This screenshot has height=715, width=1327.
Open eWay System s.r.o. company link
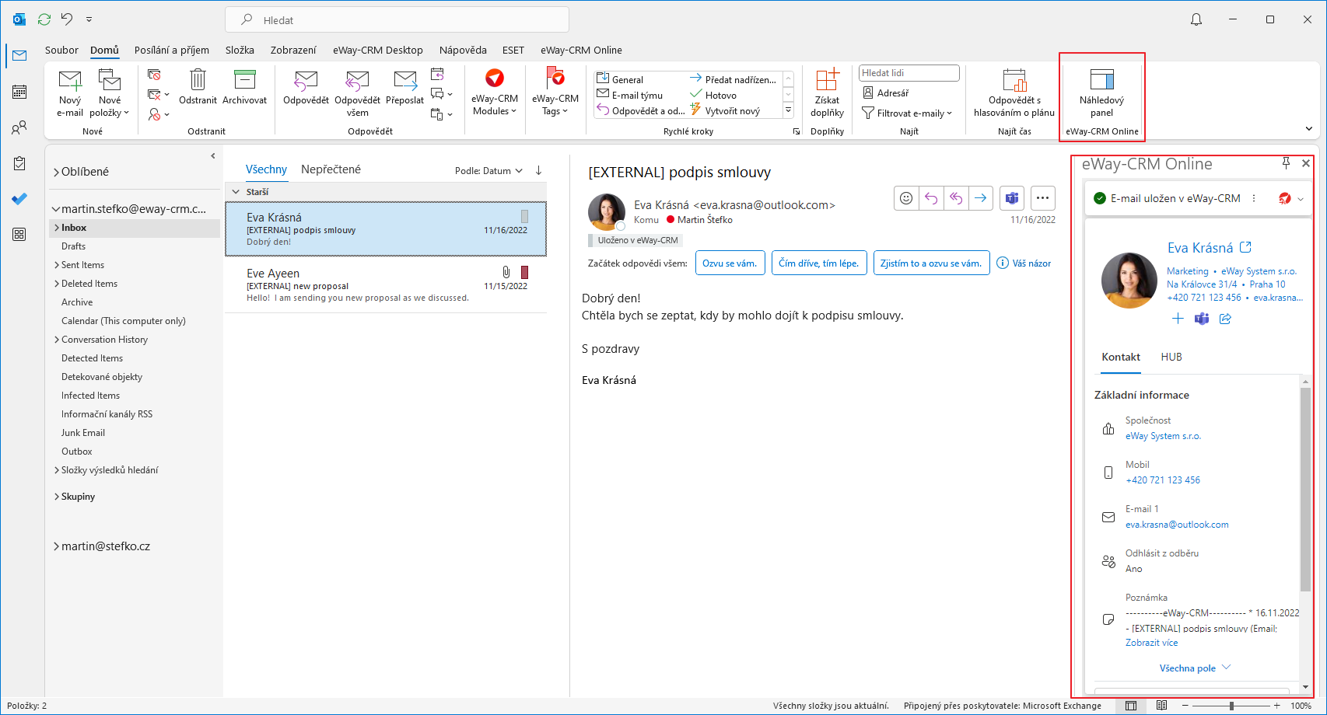point(1163,436)
